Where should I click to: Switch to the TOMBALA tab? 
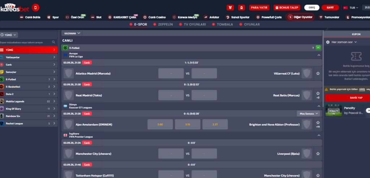pos(222,25)
